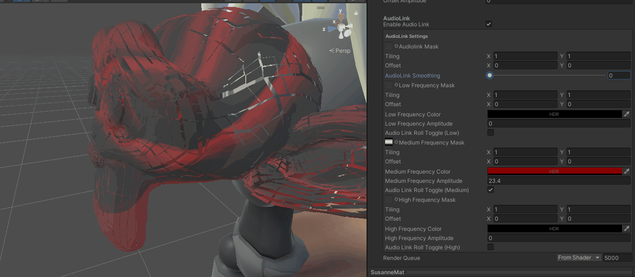Click the AudioLink section heading
635x277 pixels.
pos(397,18)
